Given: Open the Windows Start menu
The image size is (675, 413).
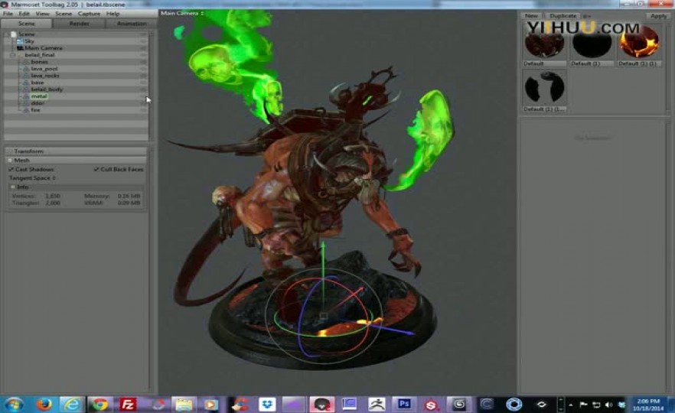Looking at the screenshot, I should click(x=13, y=405).
